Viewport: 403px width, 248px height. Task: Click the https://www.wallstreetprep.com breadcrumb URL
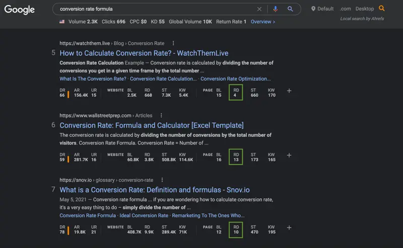pyautogui.click(x=95, y=116)
